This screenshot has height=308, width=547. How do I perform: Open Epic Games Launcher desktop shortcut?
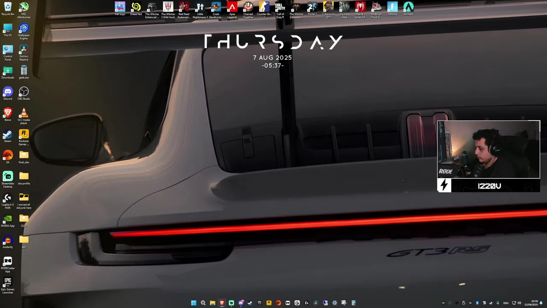point(8,286)
